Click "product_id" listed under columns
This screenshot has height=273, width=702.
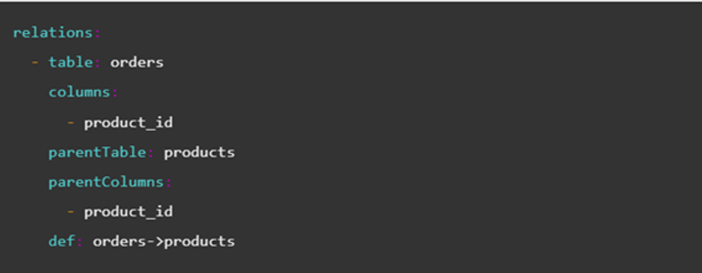point(128,122)
